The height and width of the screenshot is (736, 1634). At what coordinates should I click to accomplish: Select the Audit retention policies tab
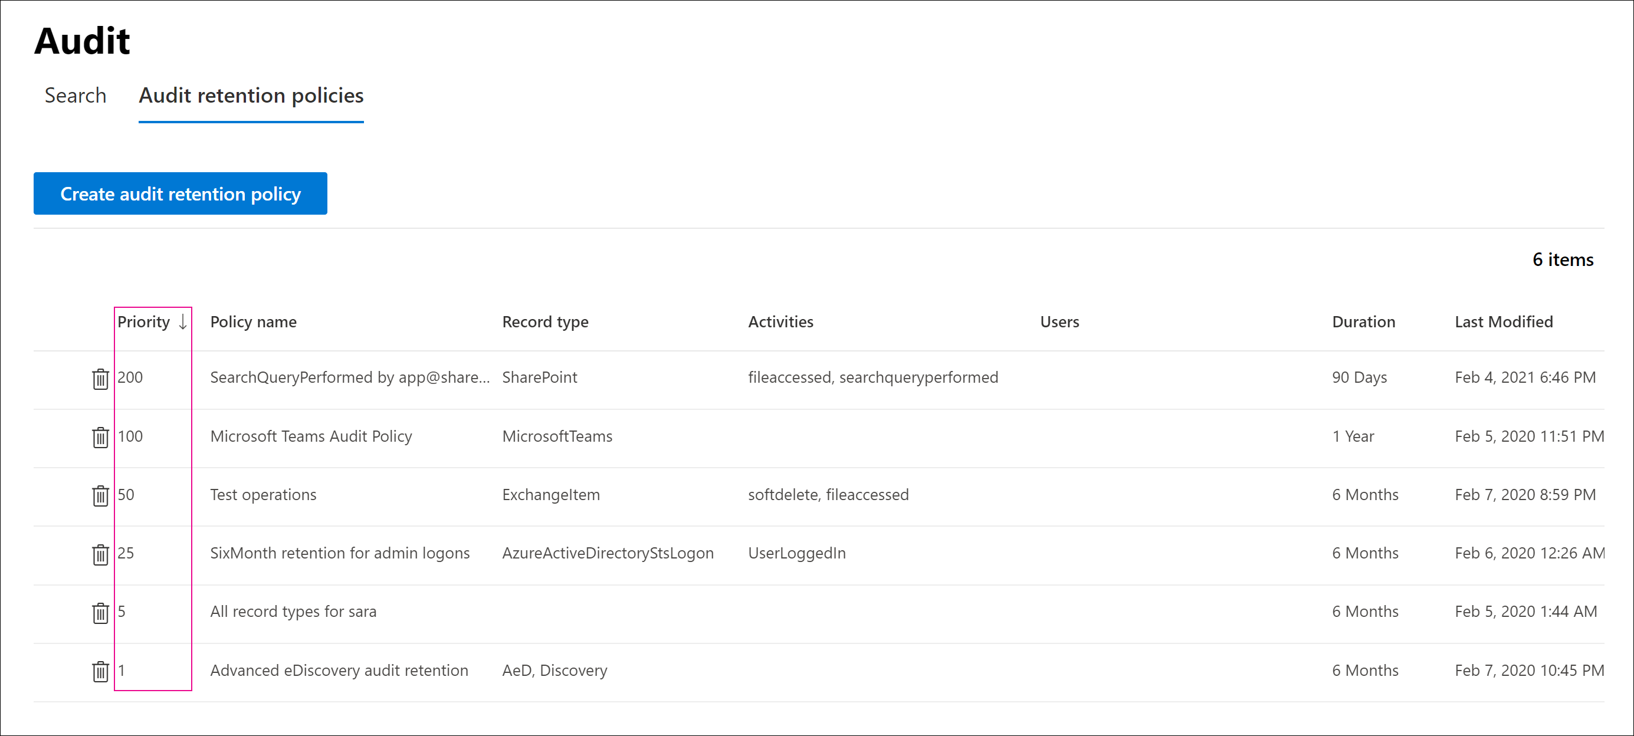(x=251, y=96)
